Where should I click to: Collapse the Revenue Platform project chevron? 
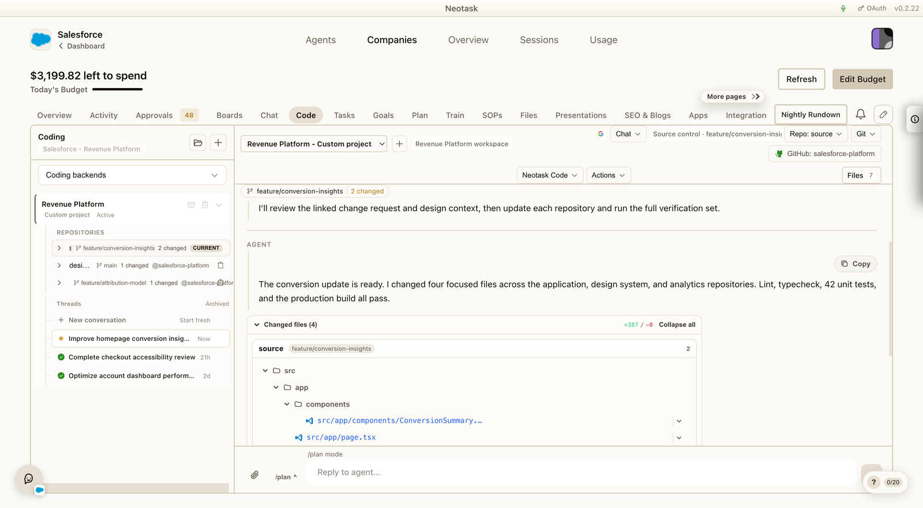coord(219,204)
